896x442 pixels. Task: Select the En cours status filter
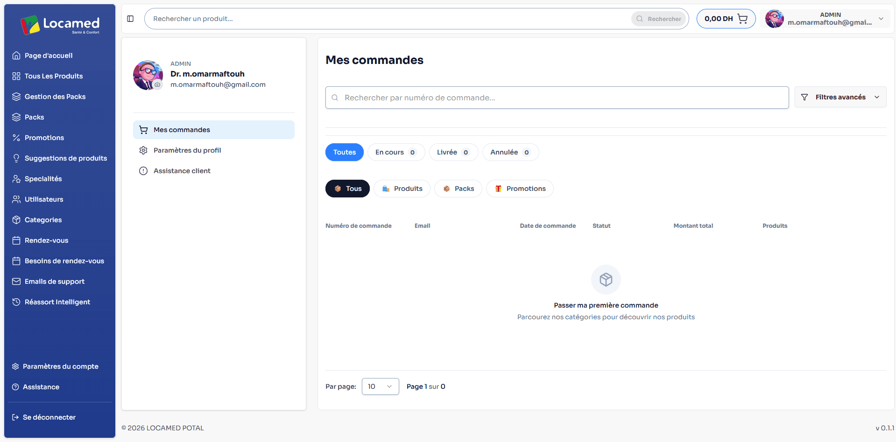(395, 152)
